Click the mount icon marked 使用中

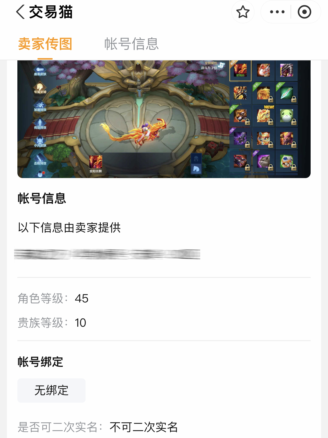(x=240, y=70)
